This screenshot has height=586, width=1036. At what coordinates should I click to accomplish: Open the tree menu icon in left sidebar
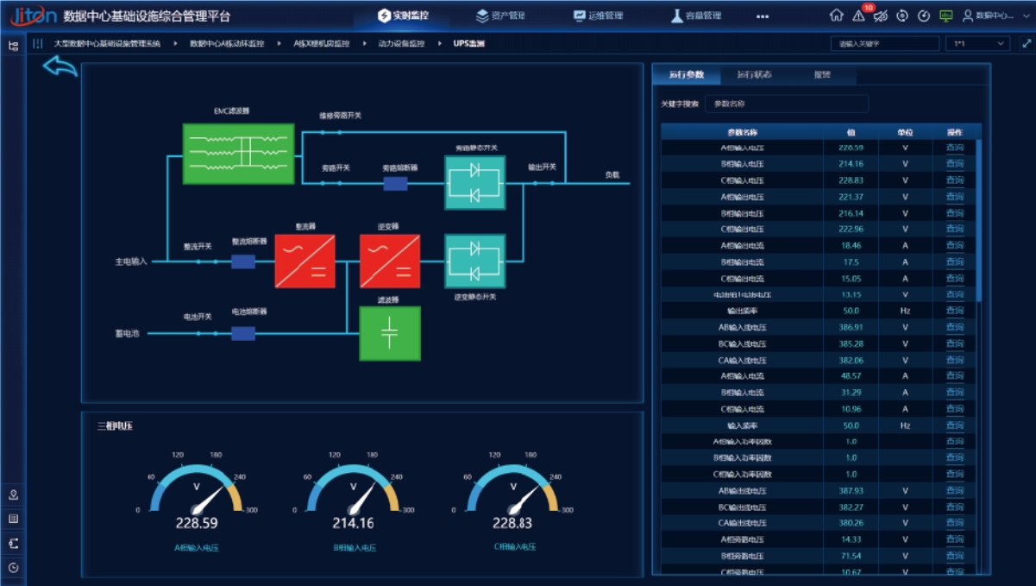click(x=13, y=46)
